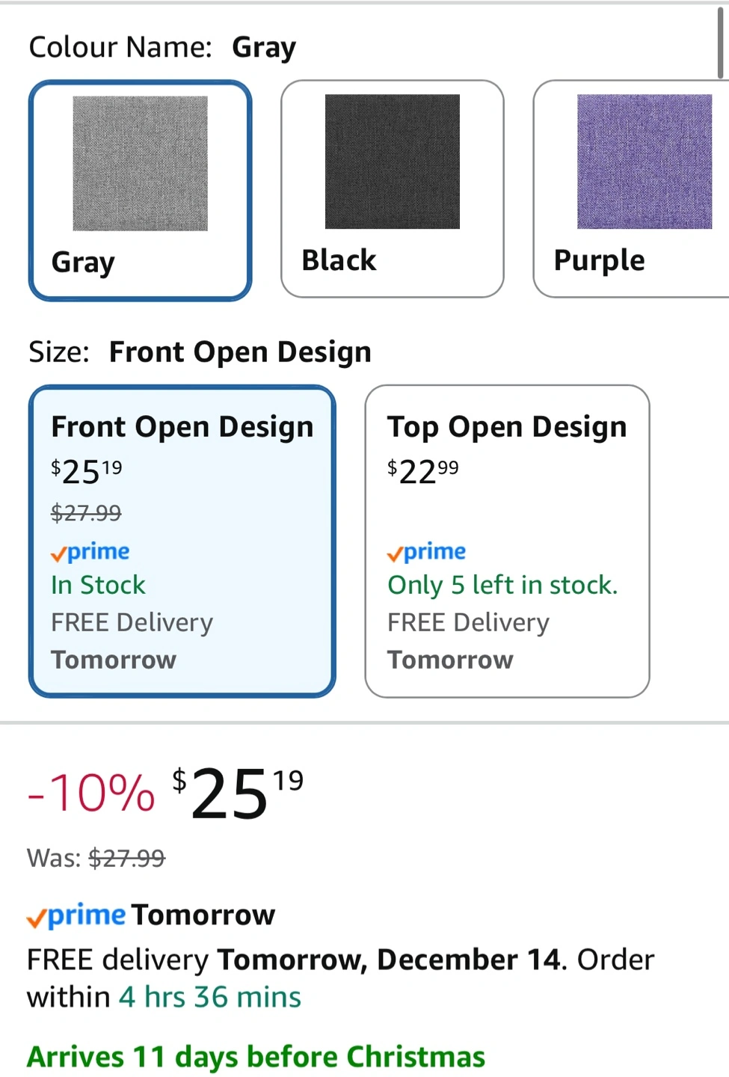Click the large $25.19 main price
Viewport: 729px width, 1077px height.
click(238, 793)
